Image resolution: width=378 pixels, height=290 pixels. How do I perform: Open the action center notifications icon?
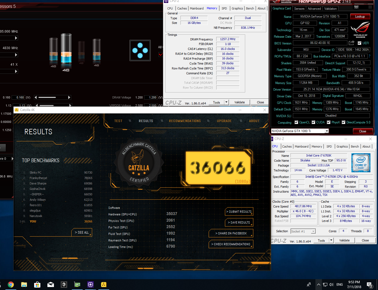tap(370, 285)
